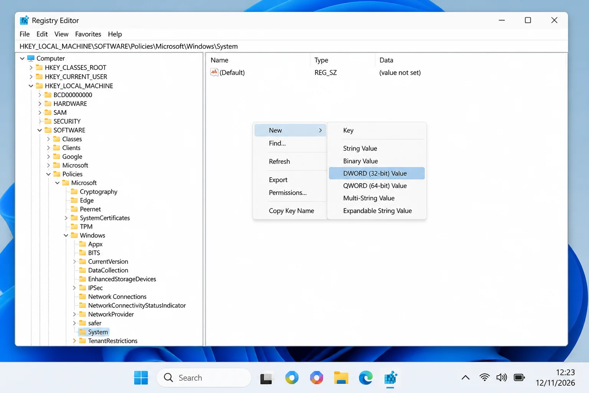Open Wi-Fi network status icon
The width and height of the screenshot is (589, 393).
(x=484, y=378)
